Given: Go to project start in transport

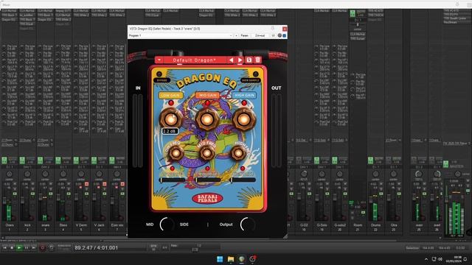Looking at the screenshot, I should coord(5,247).
